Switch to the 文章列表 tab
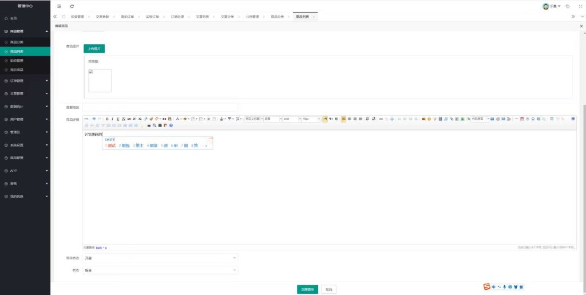The height and width of the screenshot is (295, 586). (x=203, y=17)
